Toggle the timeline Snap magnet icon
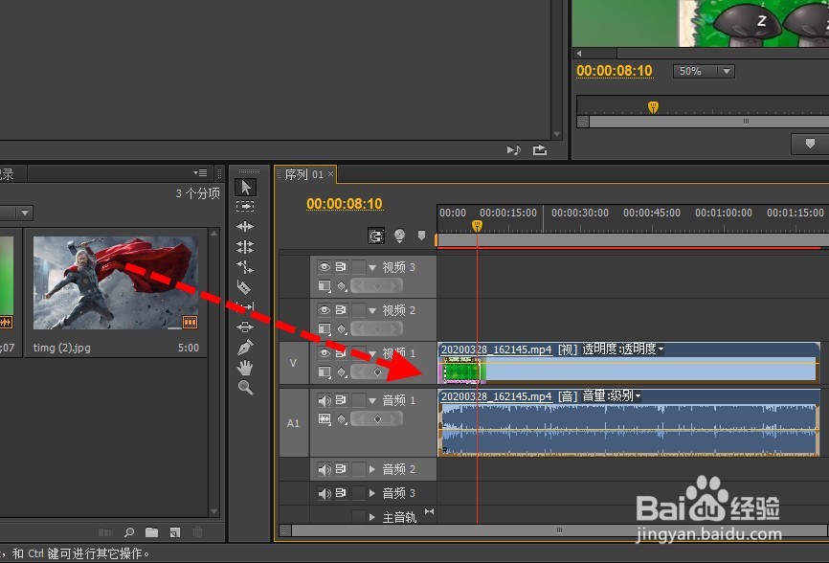The image size is (829, 563). pyautogui.click(x=376, y=236)
